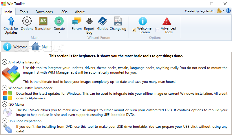The height and width of the screenshot is (135, 232).
Task: Collapse the ISO Maker section
Action: point(4,104)
